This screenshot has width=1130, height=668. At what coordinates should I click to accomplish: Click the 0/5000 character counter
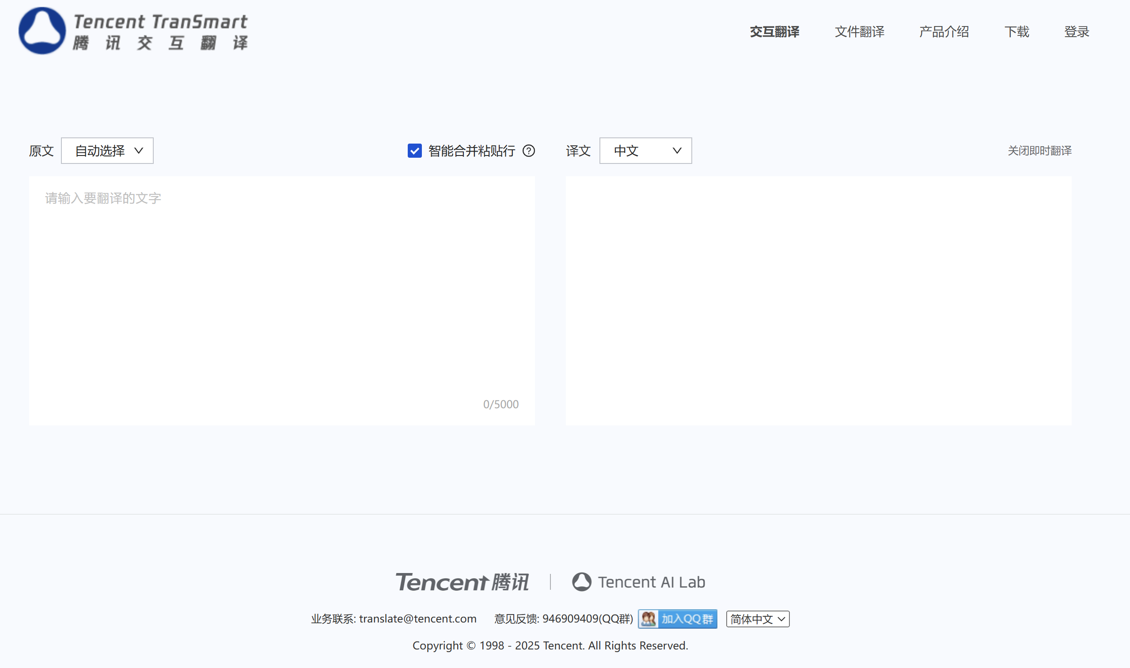click(501, 404)
